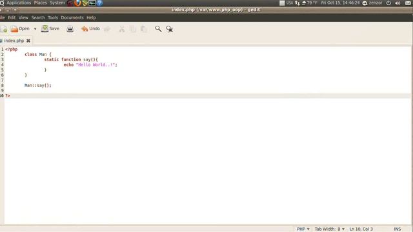
Task: Click the '<?php' opening tag
Action: 12,49
